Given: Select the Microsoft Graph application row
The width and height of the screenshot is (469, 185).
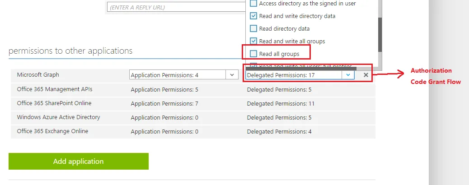Looking at the screenshot, I should pyautogui.click(x=38, y=75).
